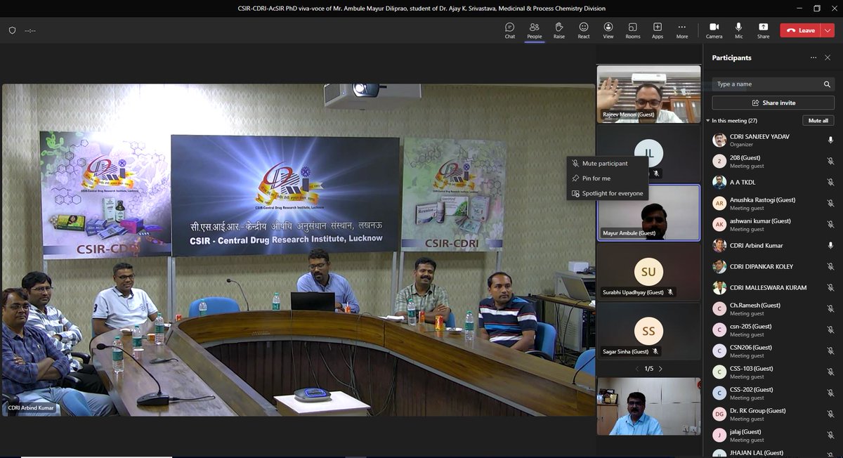Raise your hand
The height and width of the screenshot is (458, 843).
pos(559,30)
